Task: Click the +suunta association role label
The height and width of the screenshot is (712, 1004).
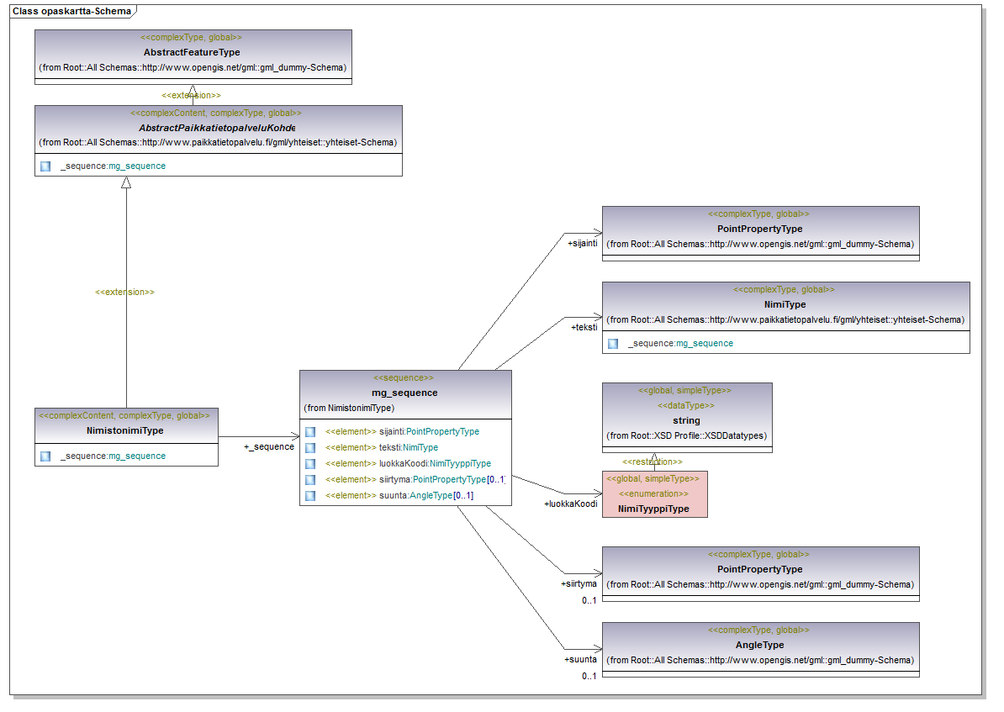Action: click(580, 660)
